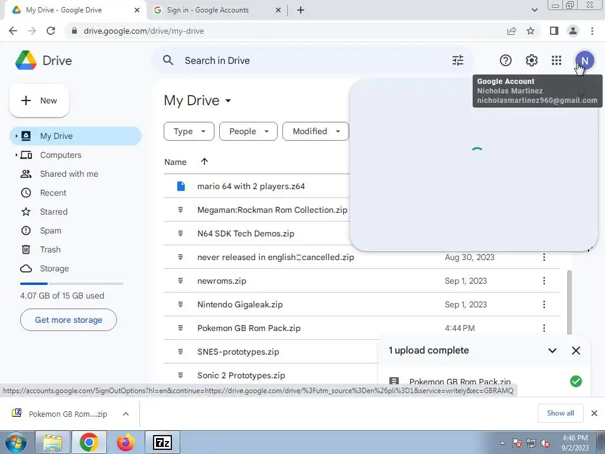Click Get more storage button
Viewport: 605px width, 454px height.
[x=69, y=320]
